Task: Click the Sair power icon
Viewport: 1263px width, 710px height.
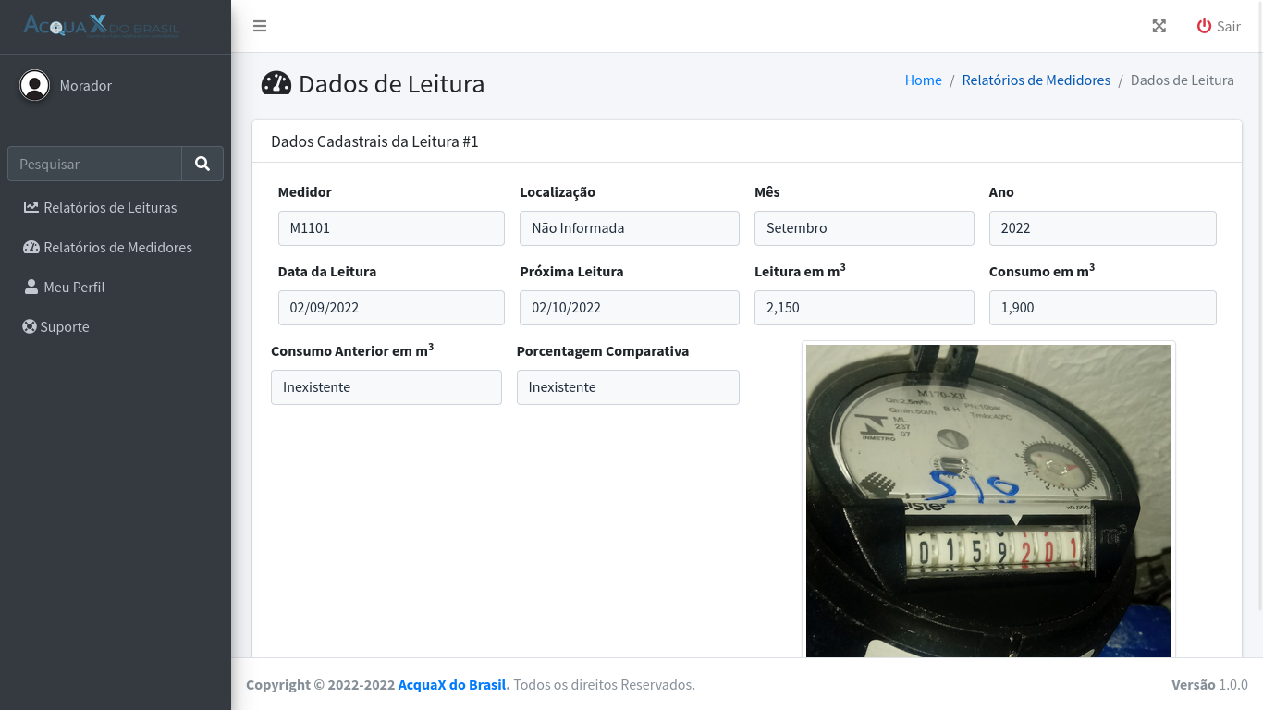Action: coord(1204,26)
